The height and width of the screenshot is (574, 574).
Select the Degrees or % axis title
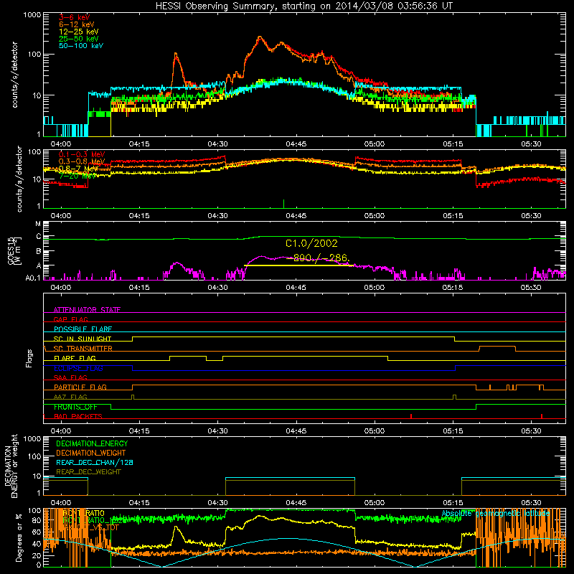[x=19, y=538]
